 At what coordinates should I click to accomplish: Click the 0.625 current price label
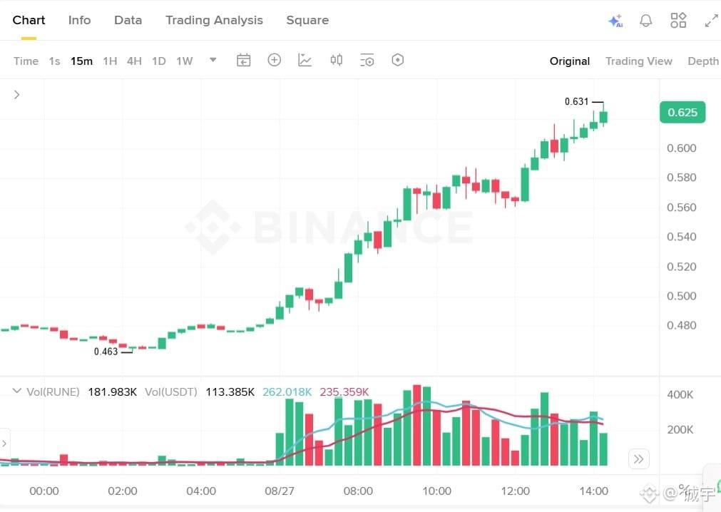pos(682,112)
